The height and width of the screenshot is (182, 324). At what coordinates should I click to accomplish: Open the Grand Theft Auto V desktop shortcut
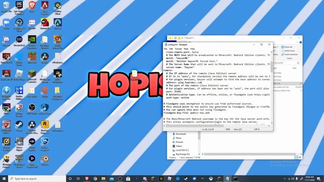(19, 161)
